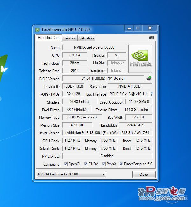Click the Shaders field 2048 Unified
The width and height of the screenshot is (191, 207).
click(x=80, y=102)
